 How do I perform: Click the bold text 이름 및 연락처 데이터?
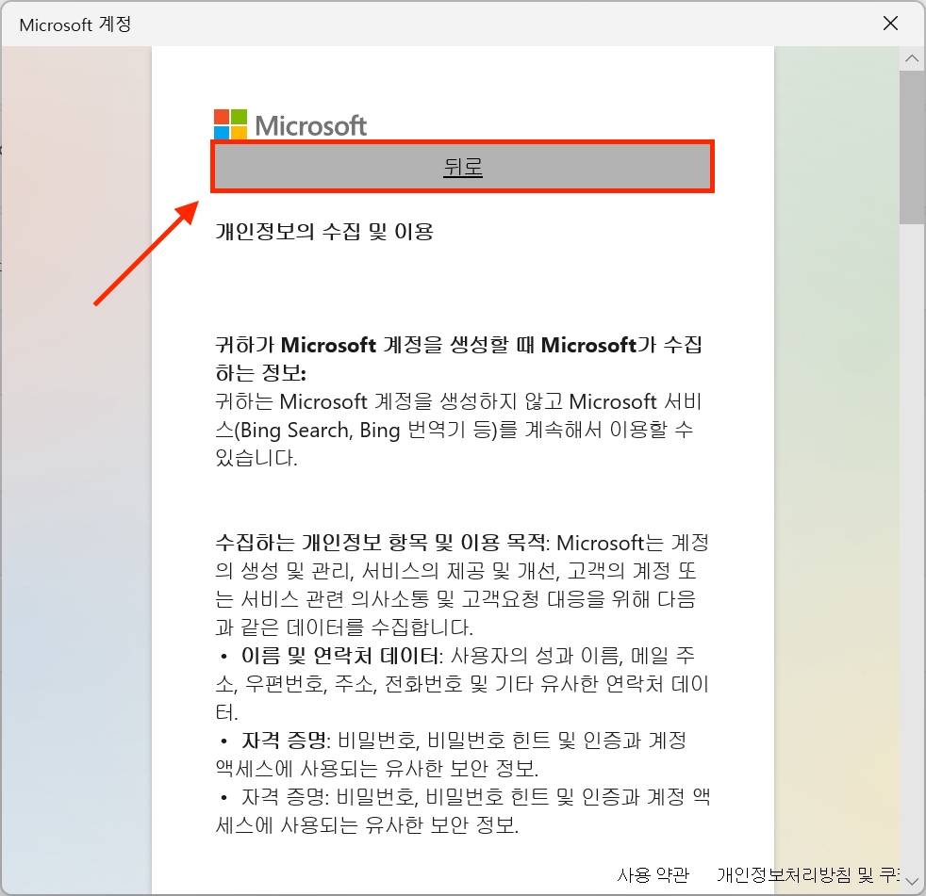coord(340,656)
